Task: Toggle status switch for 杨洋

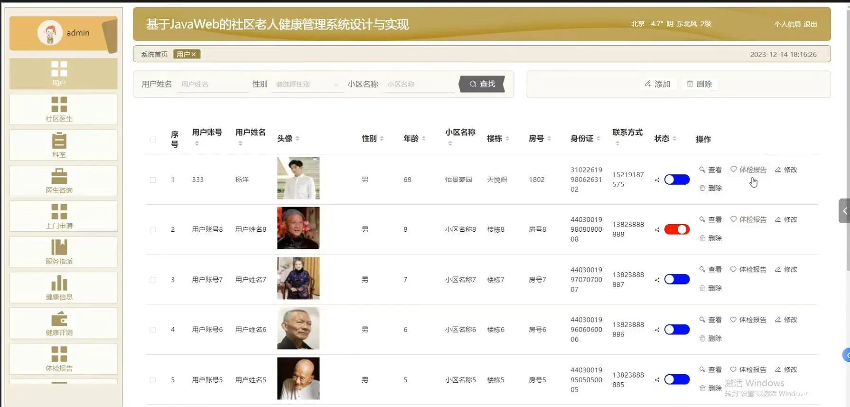Action: click(677, 180)
